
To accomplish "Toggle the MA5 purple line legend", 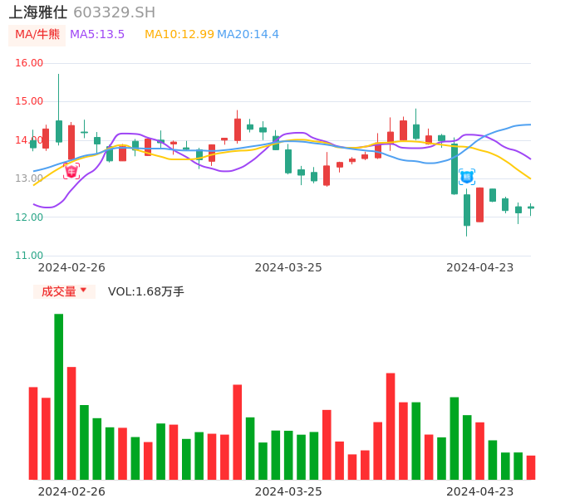I will coord(97,35).
